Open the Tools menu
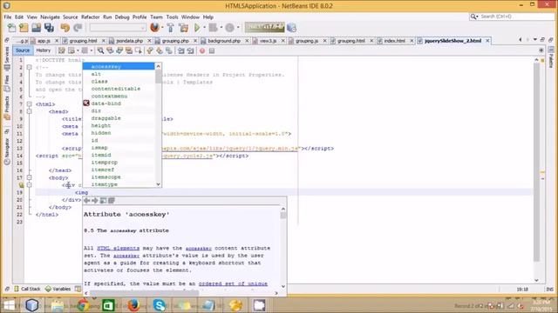This screenshot has height=313, width=558. tap(172, 17)
